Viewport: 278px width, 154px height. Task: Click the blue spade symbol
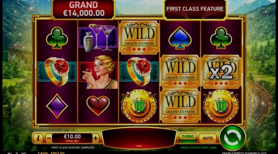tap(180, 38)
